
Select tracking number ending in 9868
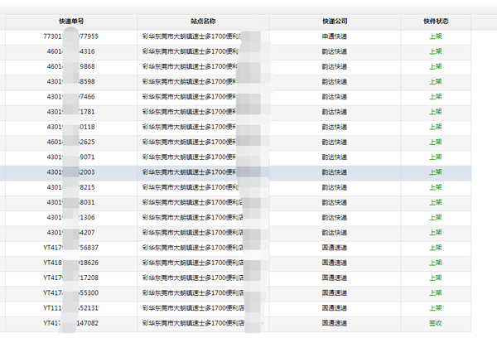(71, 66)
